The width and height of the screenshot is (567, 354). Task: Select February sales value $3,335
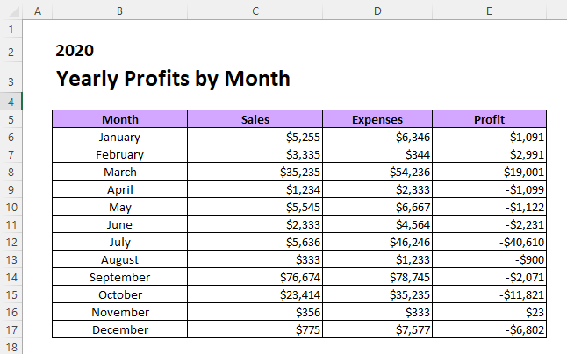click(x=255, y=154)
